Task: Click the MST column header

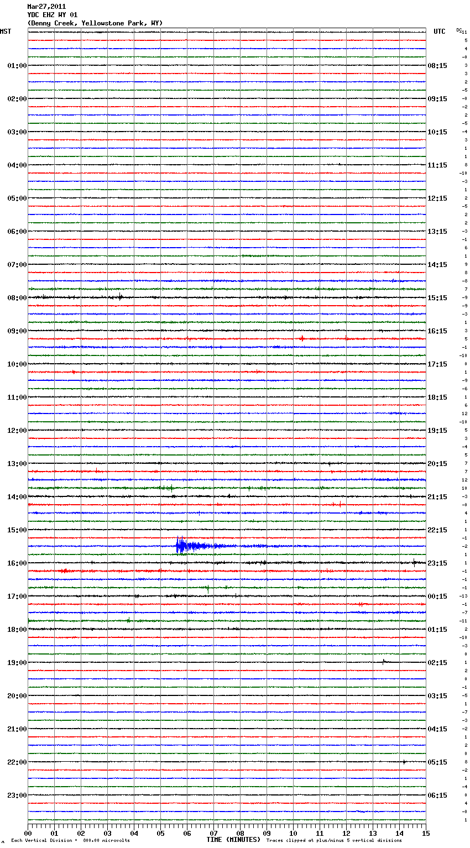Action: click(6, 32)
